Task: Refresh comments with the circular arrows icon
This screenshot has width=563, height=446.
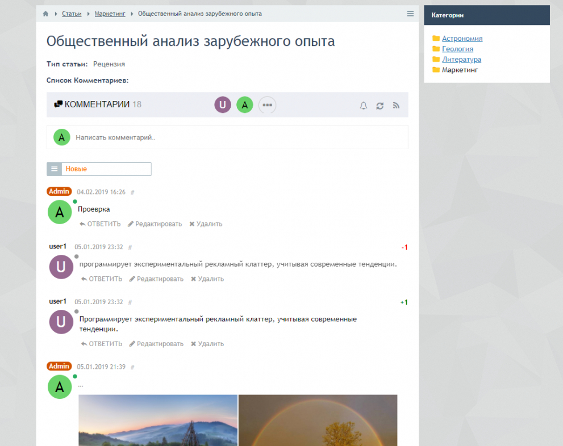Action: [x=380, y=106]
